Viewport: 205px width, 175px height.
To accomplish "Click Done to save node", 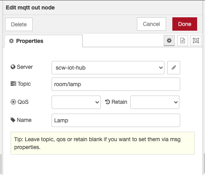I will coord(185,24).
